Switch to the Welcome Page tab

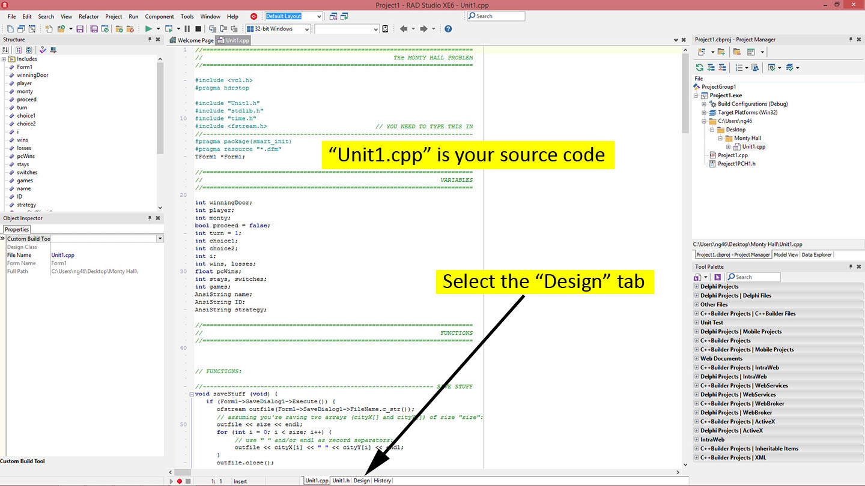[192, 40]
